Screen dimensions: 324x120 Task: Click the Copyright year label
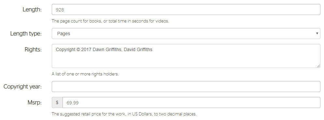[x=22, y=87]
